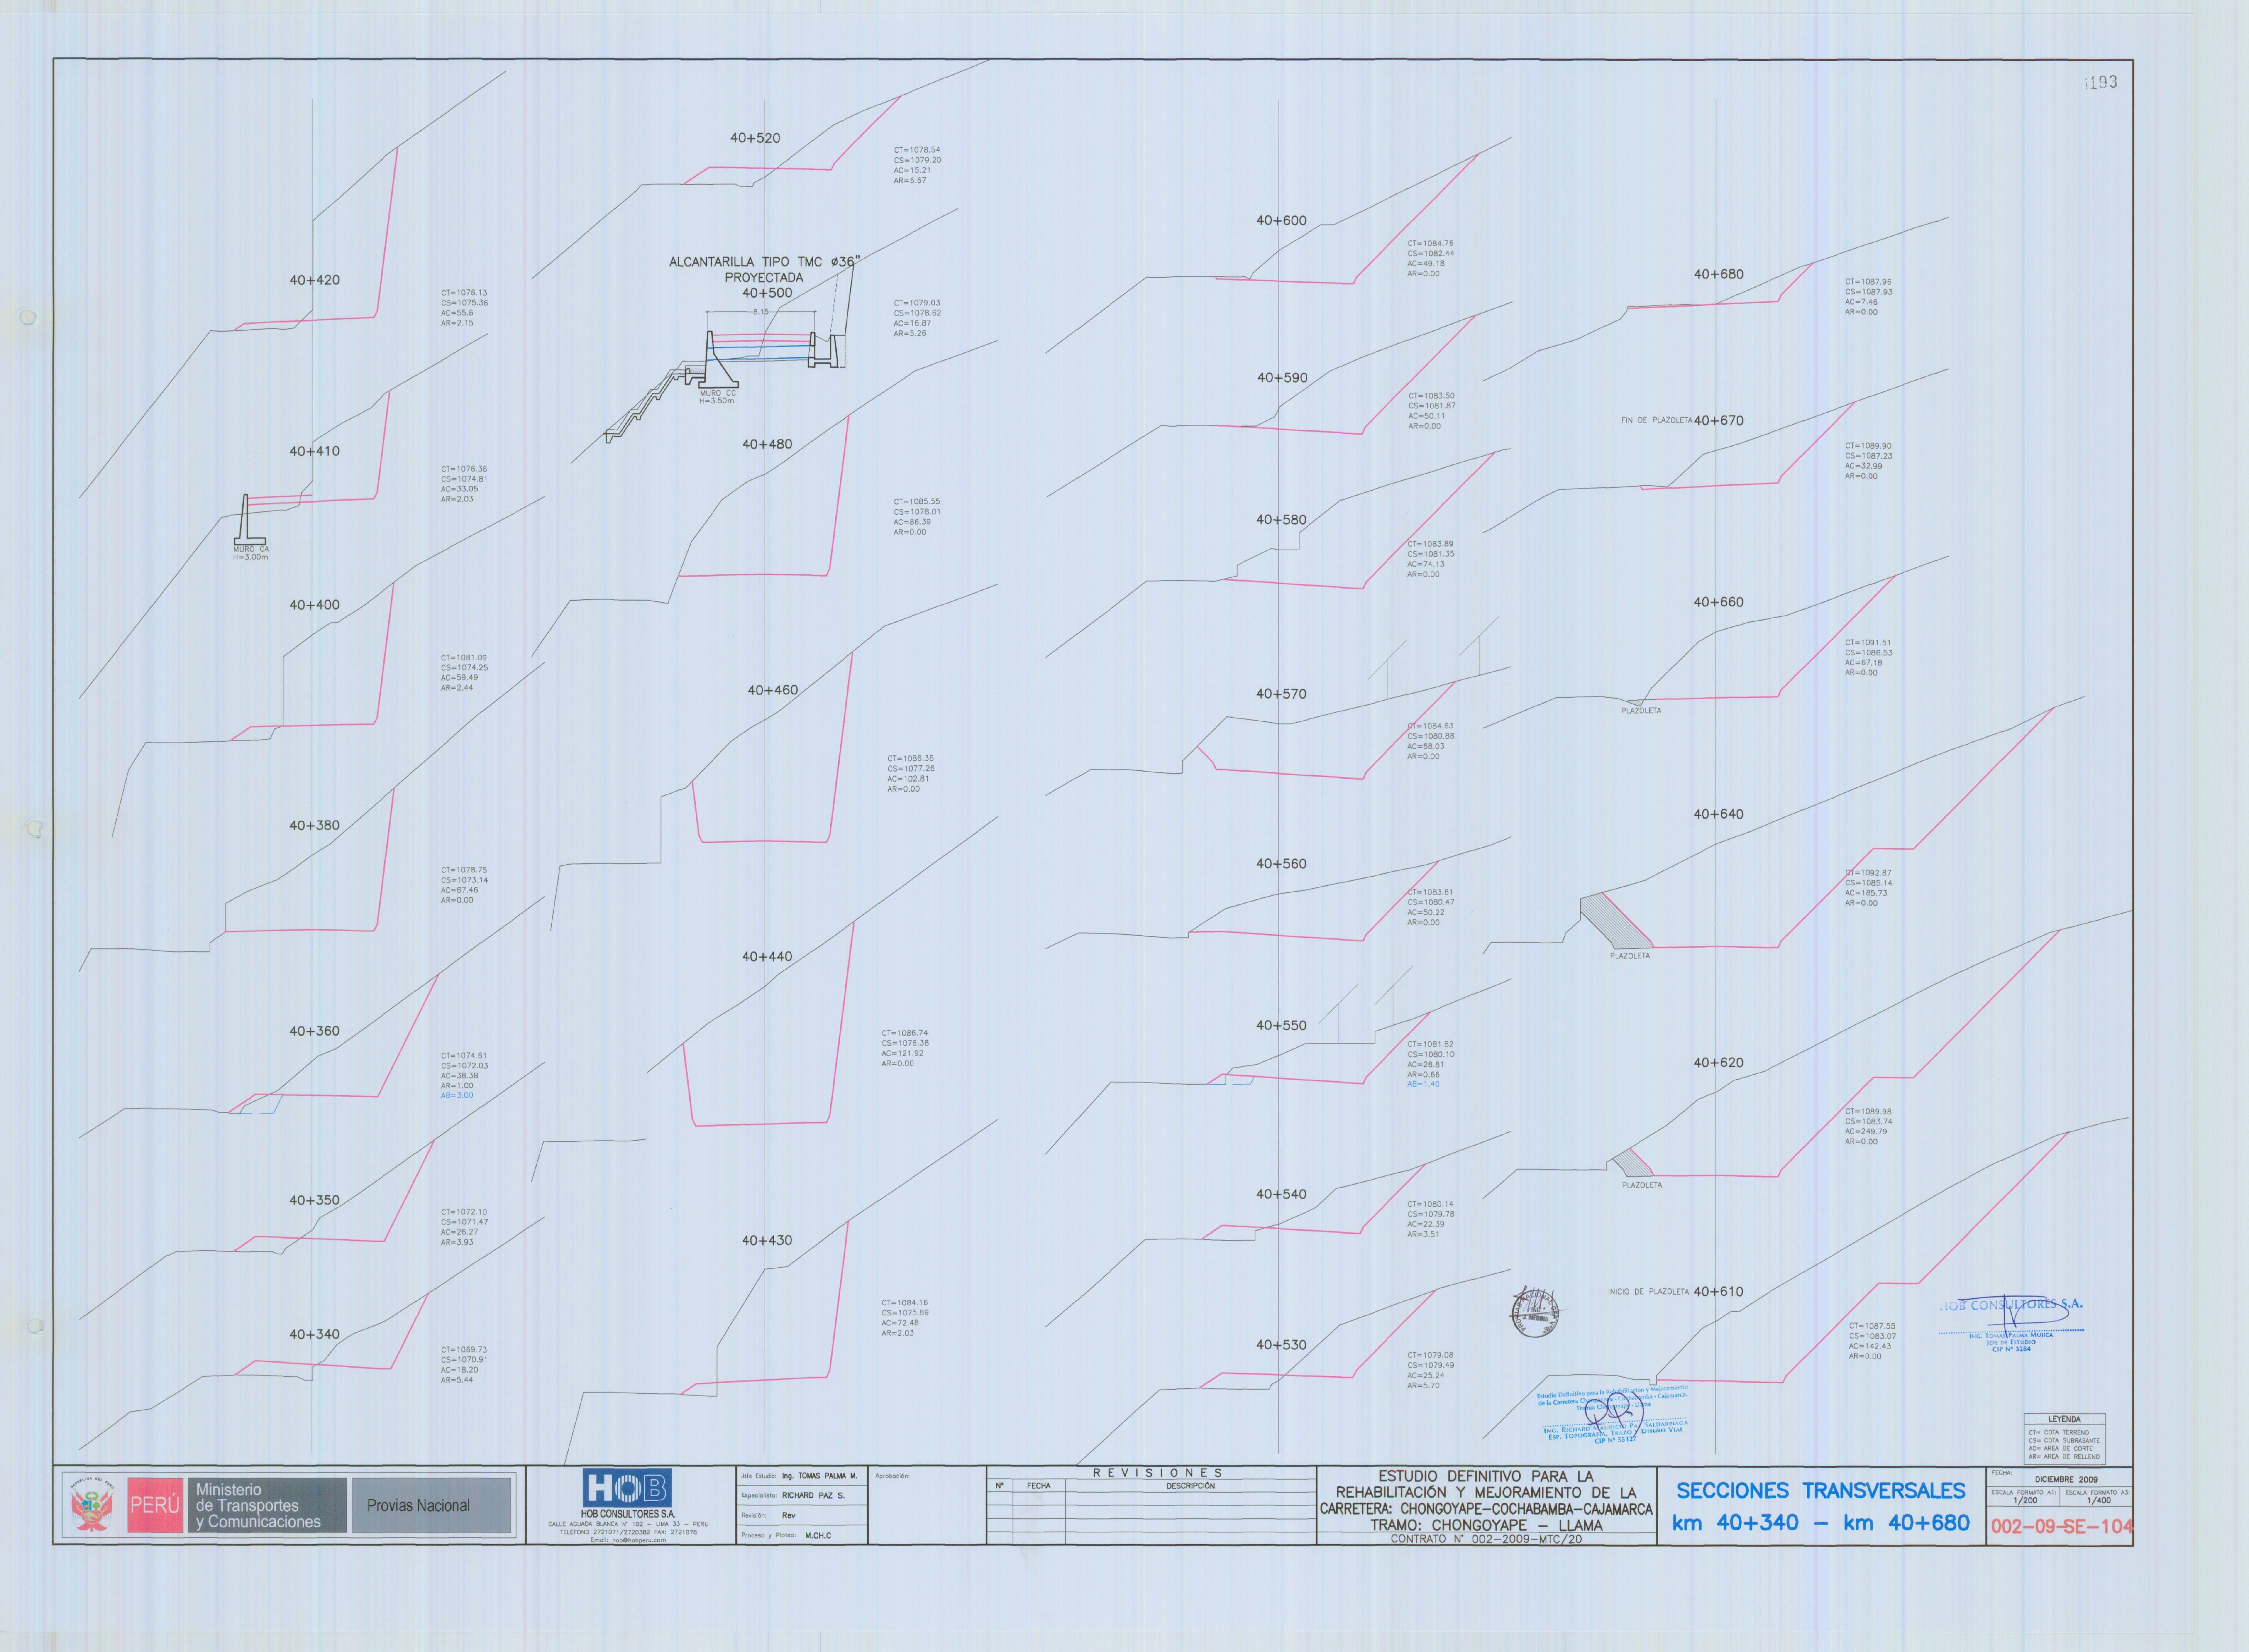Click station label 40+340

click(x=314, y=1334)
